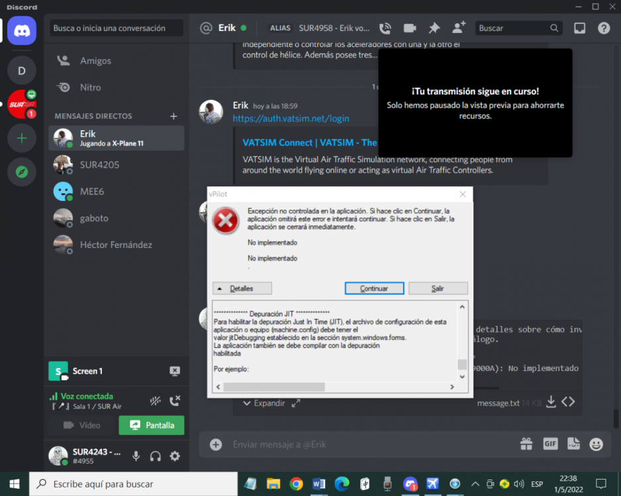Start a video call with Erik
Image resolution: width=621 pixels, height=496 pixels.
pyautogui.click(x=410, y=28)
